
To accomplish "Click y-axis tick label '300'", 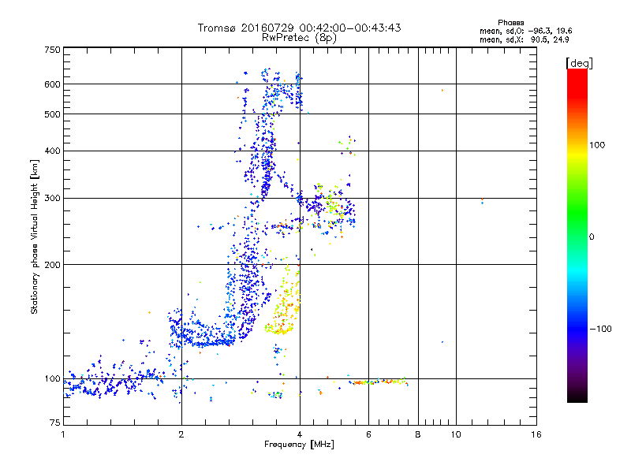I will click(52, 199).
